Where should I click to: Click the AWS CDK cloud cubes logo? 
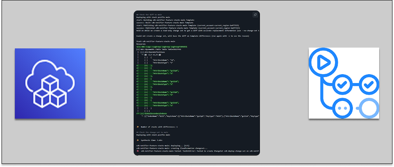click(50, 83)
